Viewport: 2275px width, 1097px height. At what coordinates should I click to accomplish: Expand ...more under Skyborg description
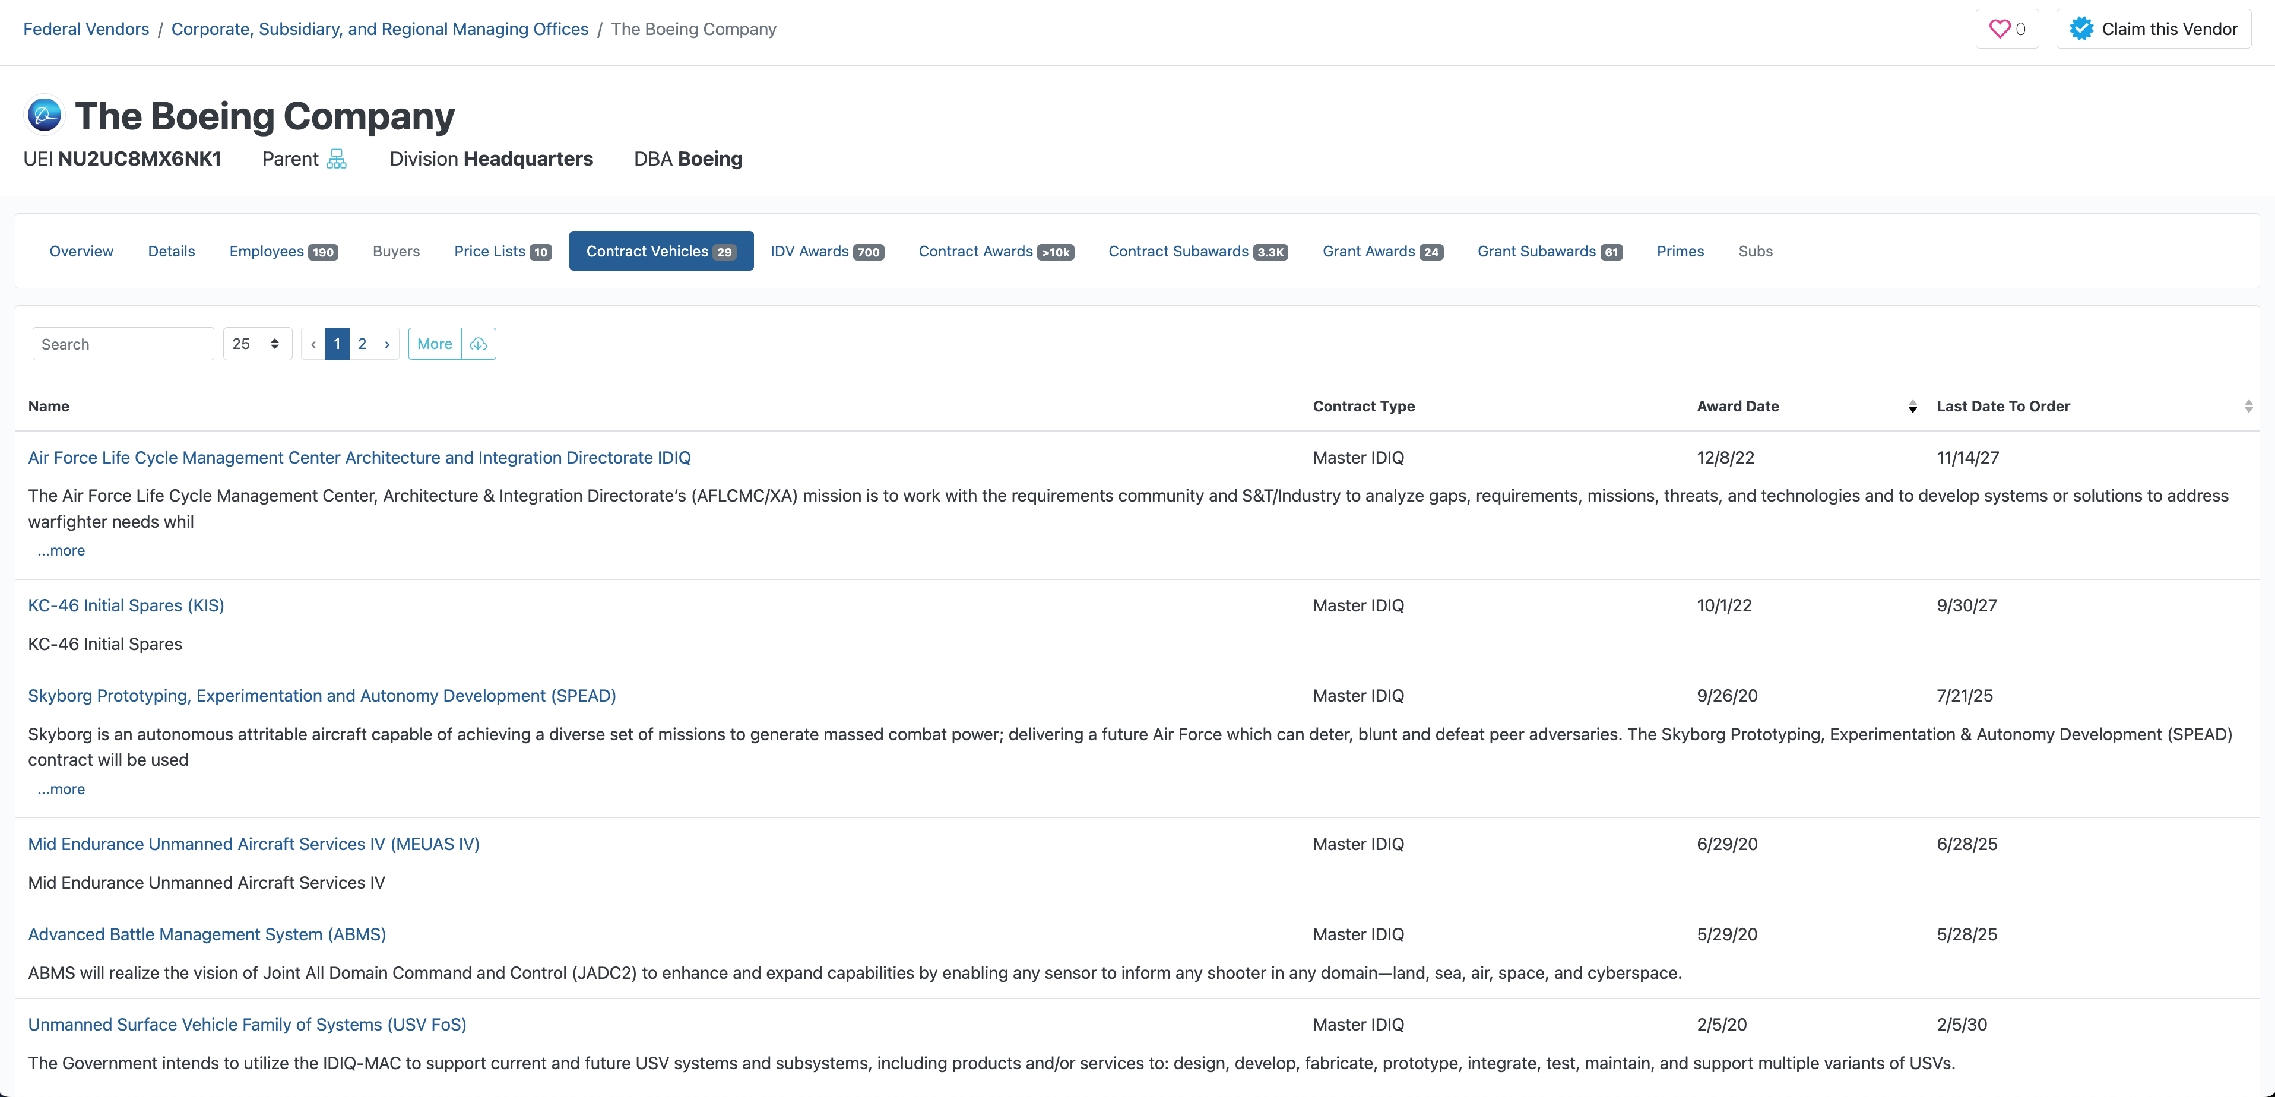pos(61,789)
